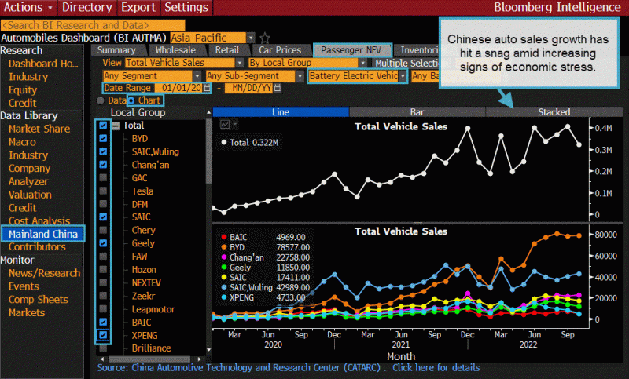Click BAIC red legend swatch
The width and height of the screenshot is (629, 379).
tap(224, 237)
